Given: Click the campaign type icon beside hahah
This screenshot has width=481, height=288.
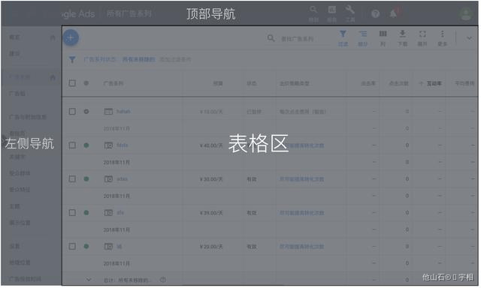Looking at the screenshot, I should 108,112.
